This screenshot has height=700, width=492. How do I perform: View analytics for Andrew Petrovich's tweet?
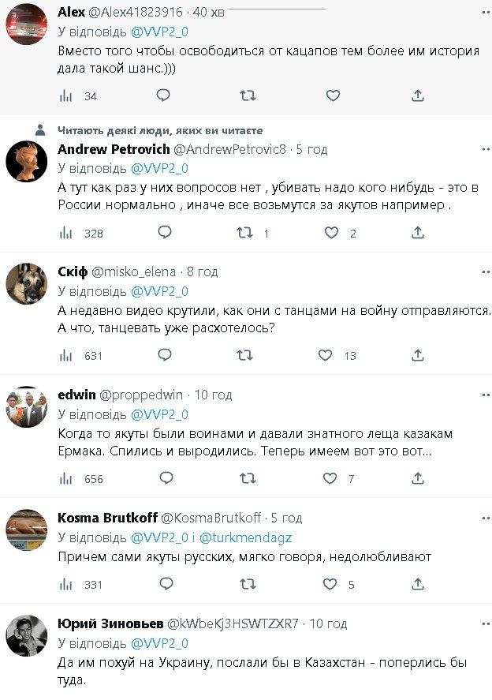click(67, 233)
